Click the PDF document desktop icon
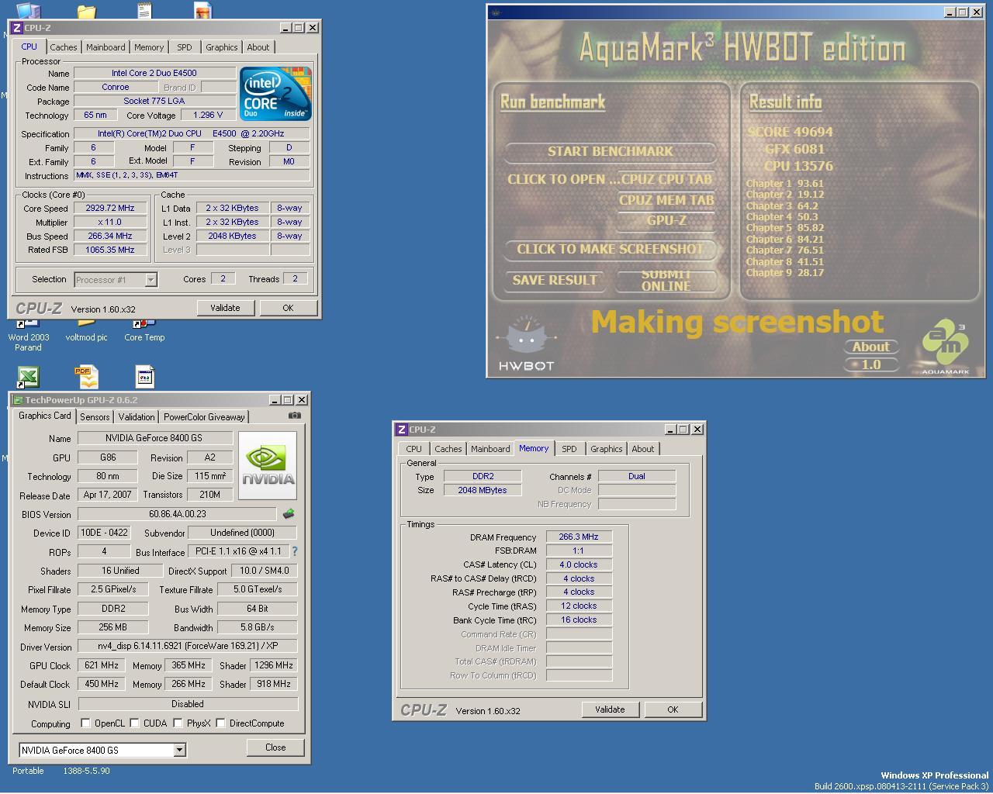 click(x=87, y=377)
